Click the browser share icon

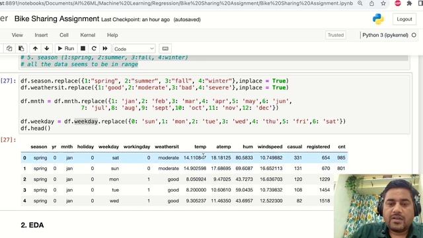point(371,3)
